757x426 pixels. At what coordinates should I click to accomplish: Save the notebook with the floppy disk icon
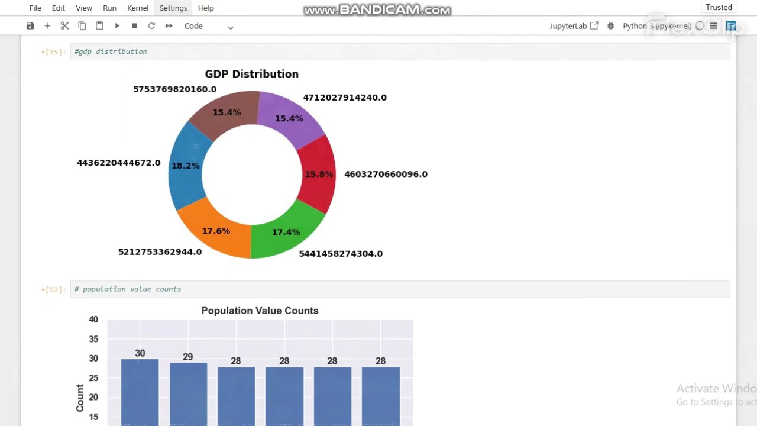point(30,26)
